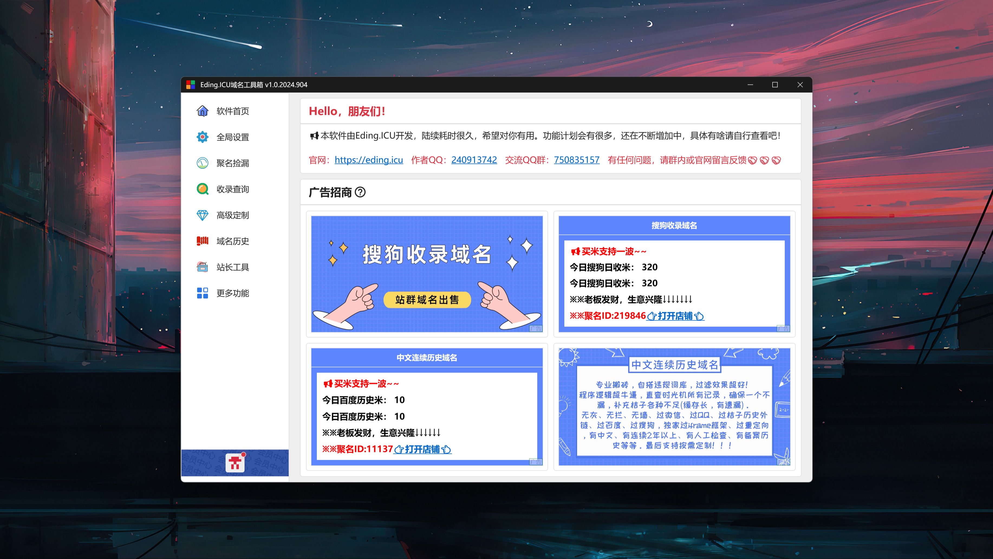The width and height of the screenshot is (993, 559).
Task: Click the 聚名ID:11137 red text
Action: (358, 449)
